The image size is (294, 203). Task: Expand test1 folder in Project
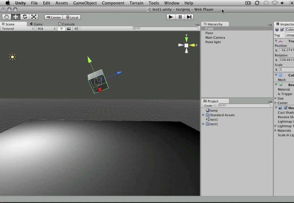pyautogui.click(x=204, y=124)
